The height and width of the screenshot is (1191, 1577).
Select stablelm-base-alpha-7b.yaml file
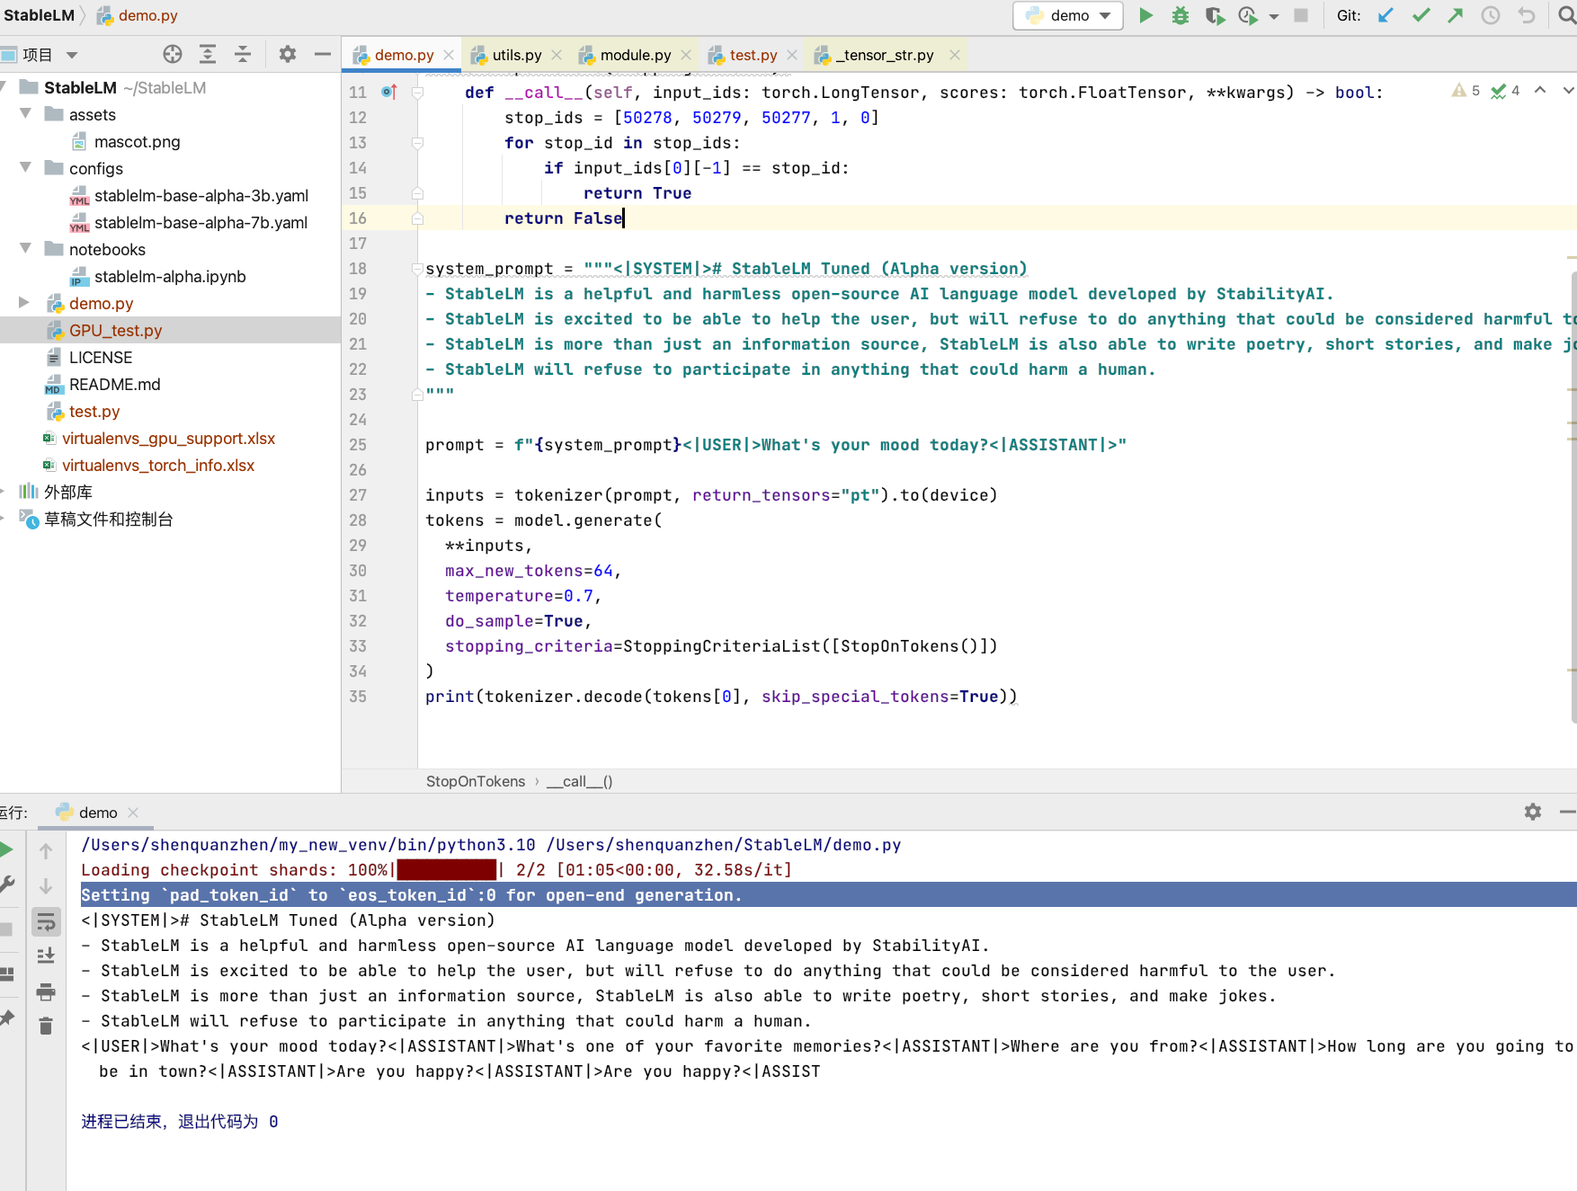point(200,222)
